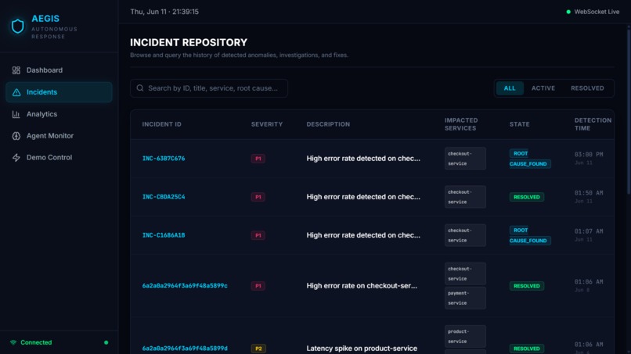Click the 03:00 PM detection time
This screenshot has width=631, height=354.
click(589, 155)
